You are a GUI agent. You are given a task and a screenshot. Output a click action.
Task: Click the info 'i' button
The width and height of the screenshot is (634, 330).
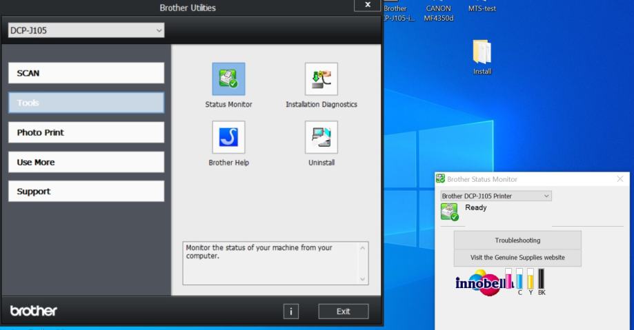coord(290,311)
